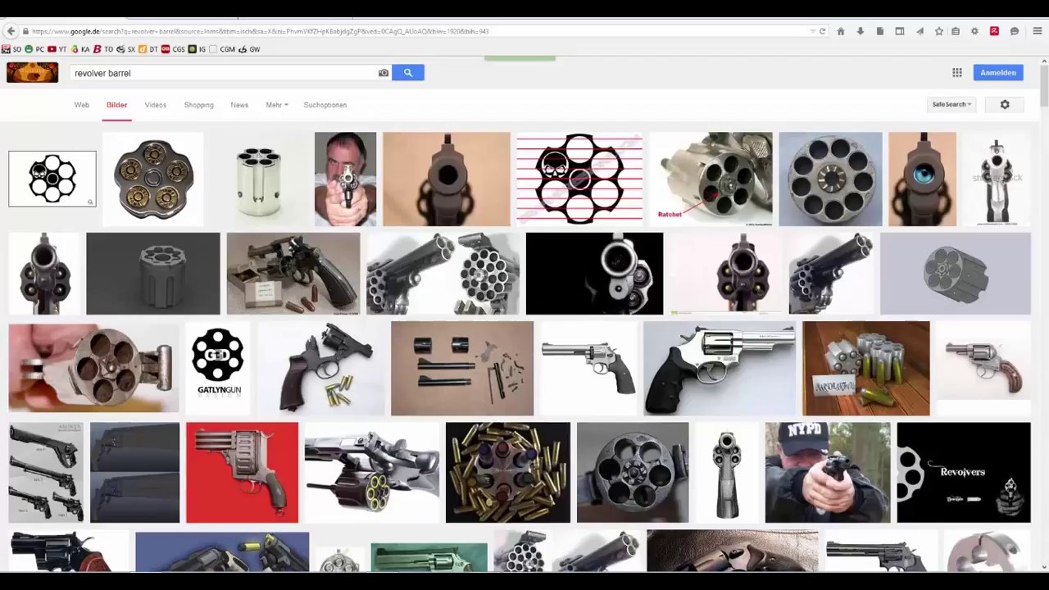Image resolution: width=1049 pixels, height=590 pixels.
Task: Expand the Mehr dropdown menu
Action: [x=276, y=105]
